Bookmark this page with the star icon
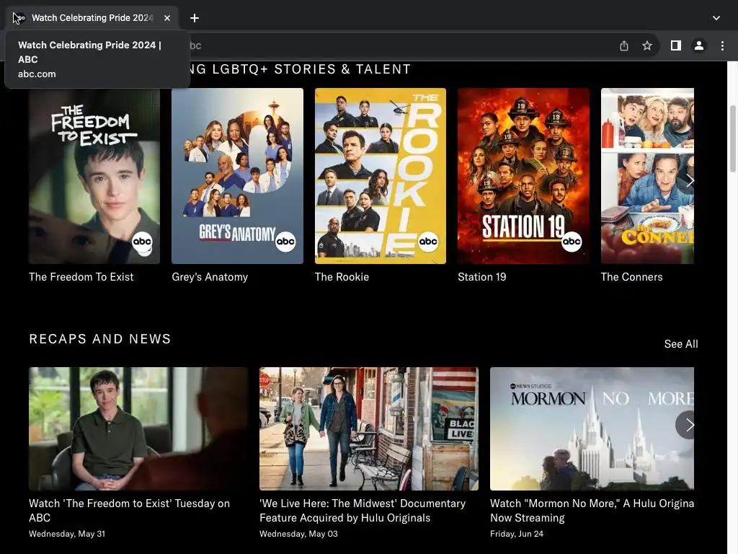Viewport: 738px width, 554px height. pyautogui.click(x=647, y=45)
